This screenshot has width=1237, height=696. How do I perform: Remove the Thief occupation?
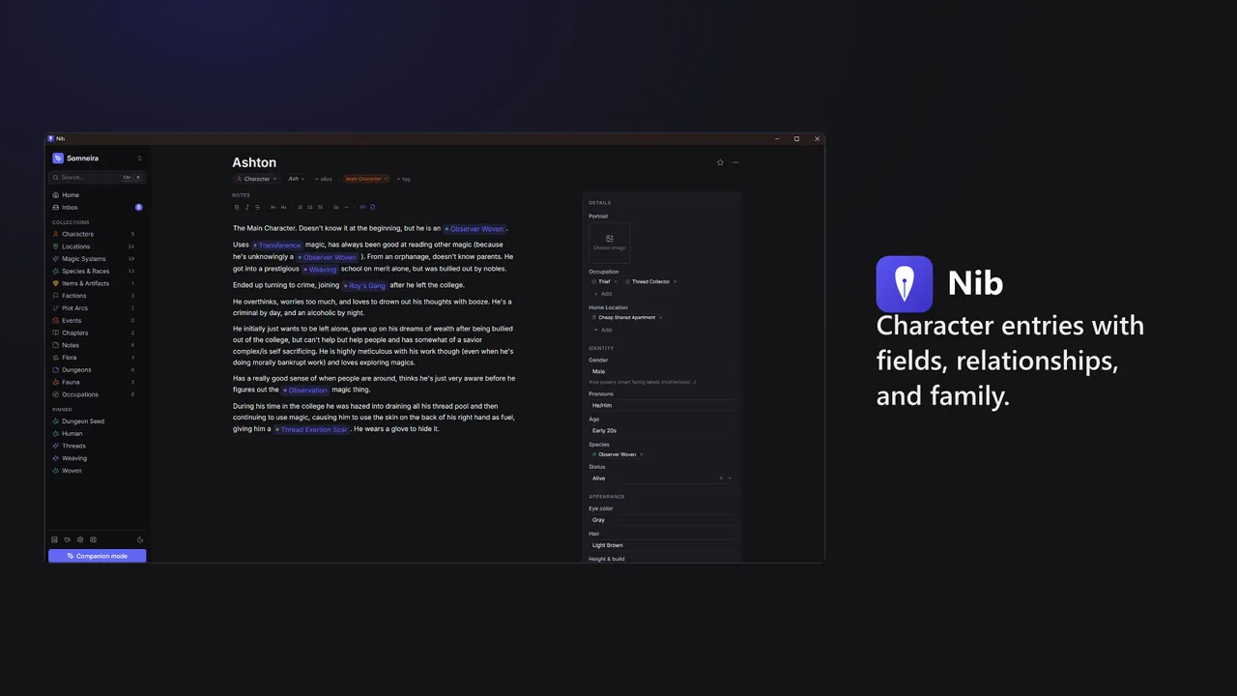point(616,281)
